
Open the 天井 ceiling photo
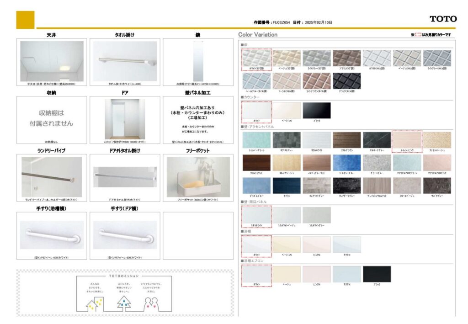point(52,61)
